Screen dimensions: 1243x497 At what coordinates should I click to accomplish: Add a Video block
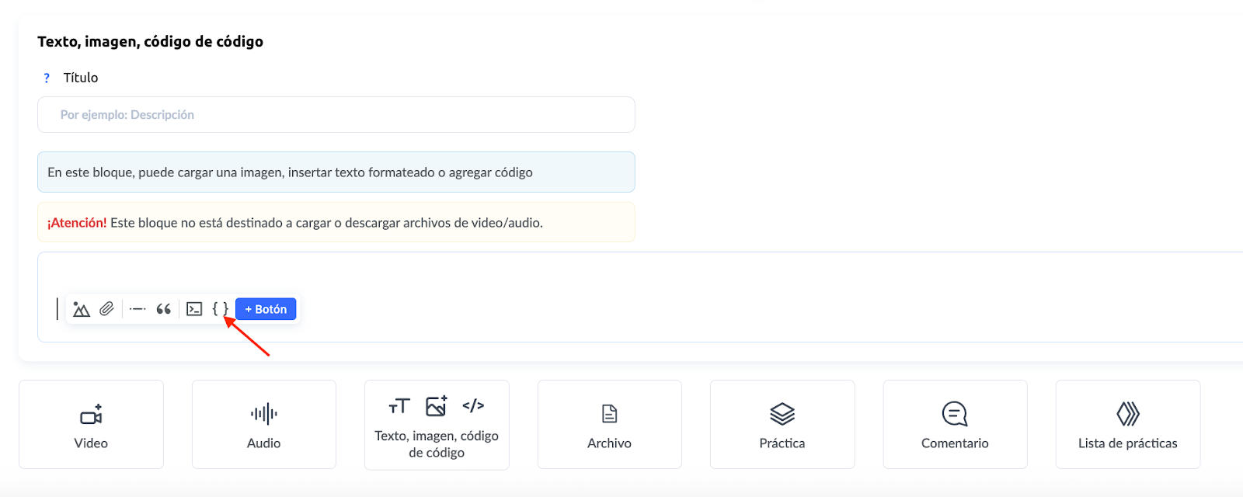[x=91, y=424]
